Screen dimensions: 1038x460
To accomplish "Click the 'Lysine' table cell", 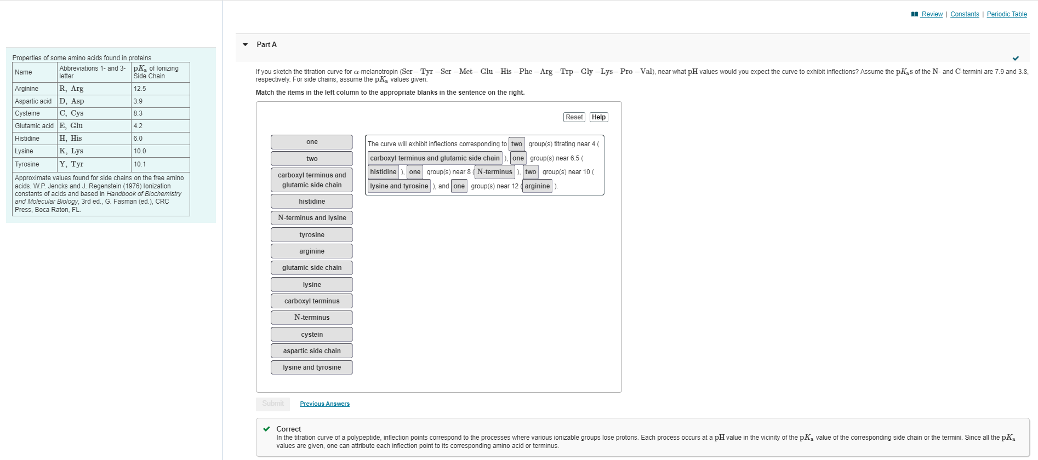I will [35, 151].
